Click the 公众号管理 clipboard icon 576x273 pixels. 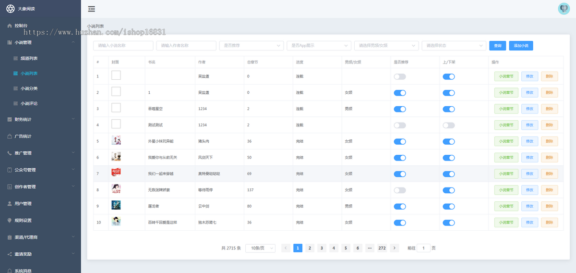(10, 170)
